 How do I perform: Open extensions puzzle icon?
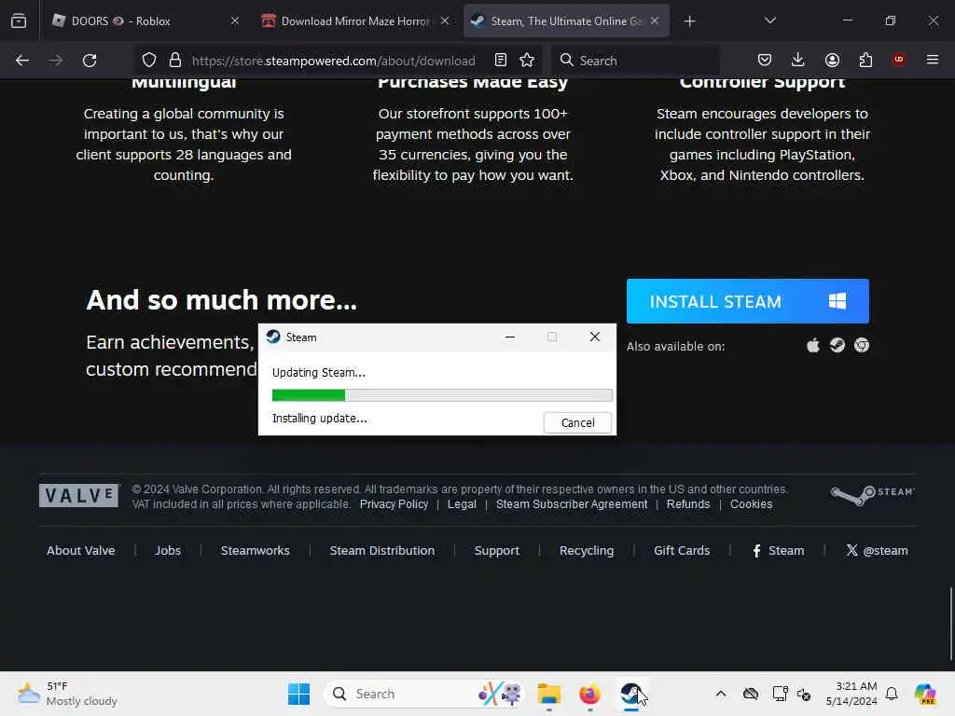point(865,60)
